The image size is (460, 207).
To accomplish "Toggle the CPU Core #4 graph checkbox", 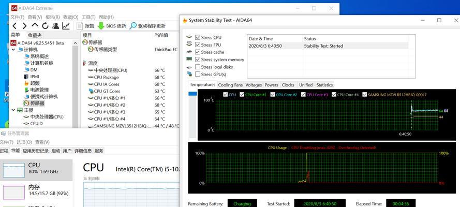I will click(x=334, y=95).
